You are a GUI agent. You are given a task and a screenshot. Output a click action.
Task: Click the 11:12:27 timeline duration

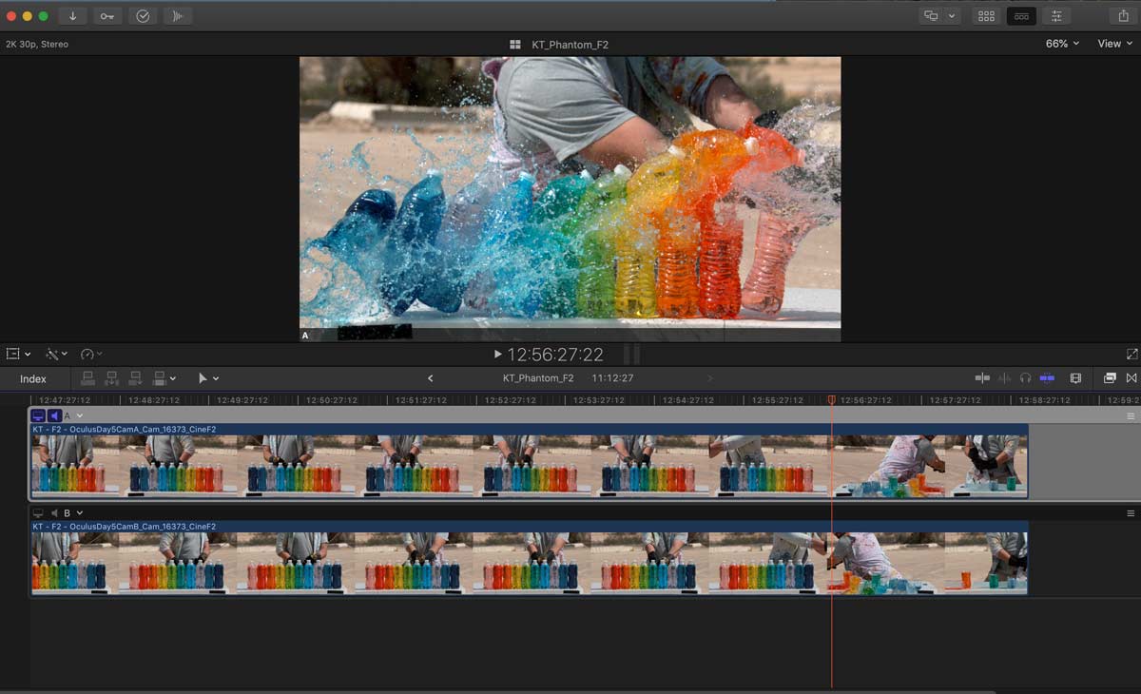tap(613, 378)
